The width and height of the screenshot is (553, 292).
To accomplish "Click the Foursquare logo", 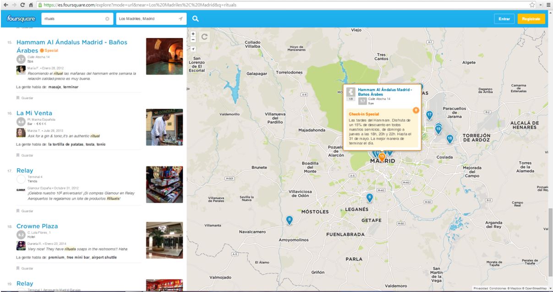I will pyautogui.click(x=21, y=19).
